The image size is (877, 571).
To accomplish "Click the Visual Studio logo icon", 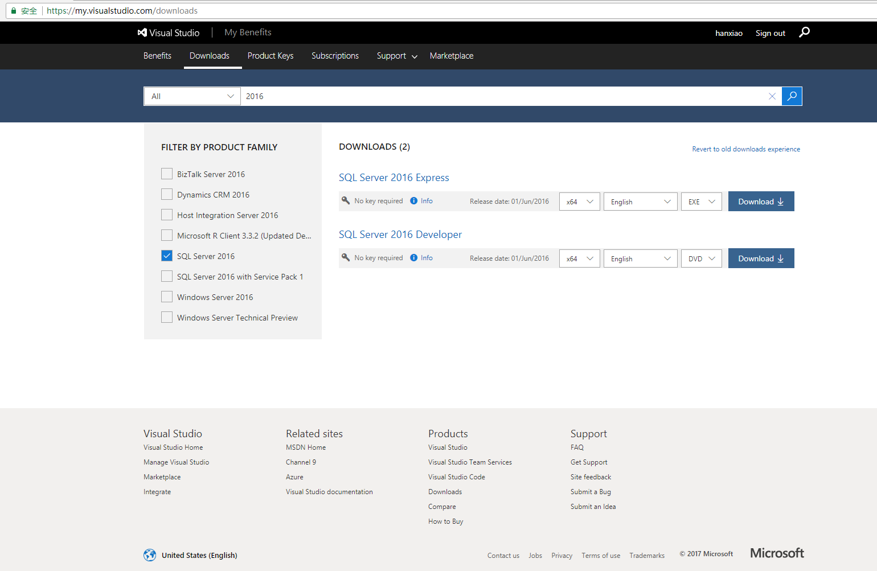I will pyautogui.click(x=142, y=33).
